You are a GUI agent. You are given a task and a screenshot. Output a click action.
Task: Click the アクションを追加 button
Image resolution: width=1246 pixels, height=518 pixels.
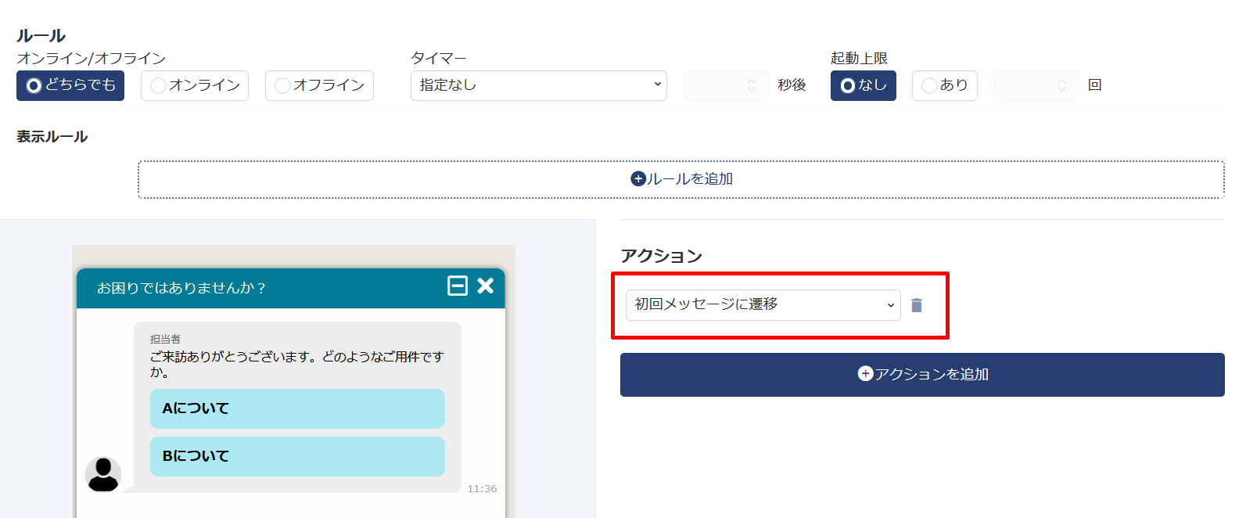(922, 375)
